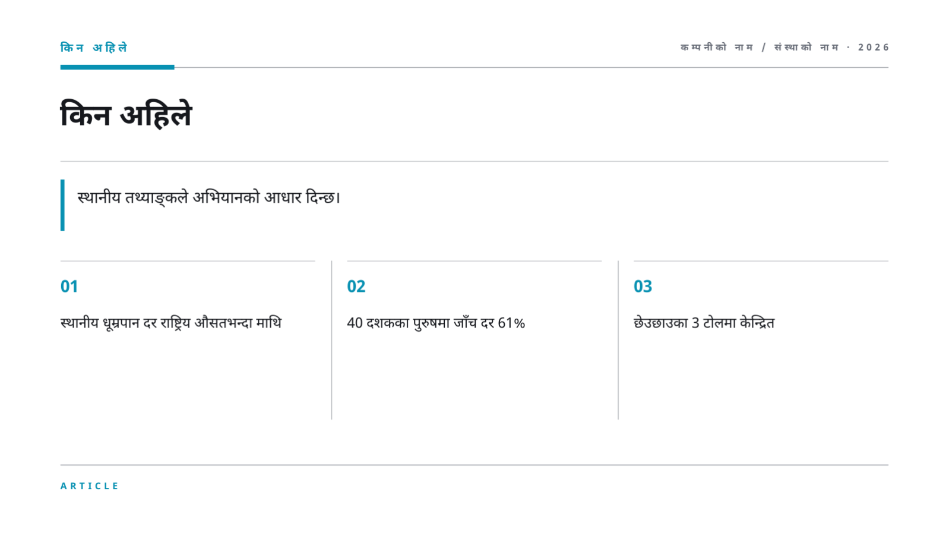Click the संस्थाको नाम text in header
Screen dimensions: 949x535
(806, 47)
